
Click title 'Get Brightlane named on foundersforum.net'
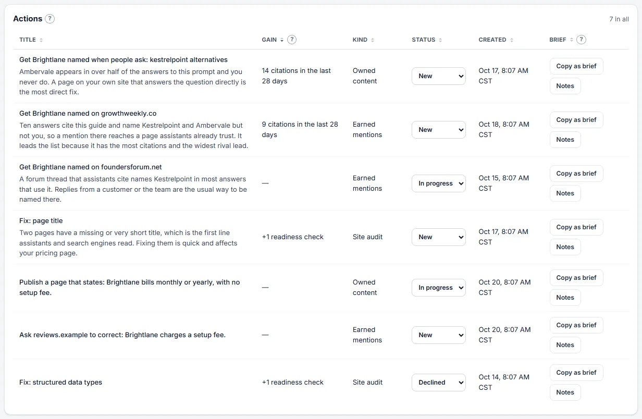[91, 167]
